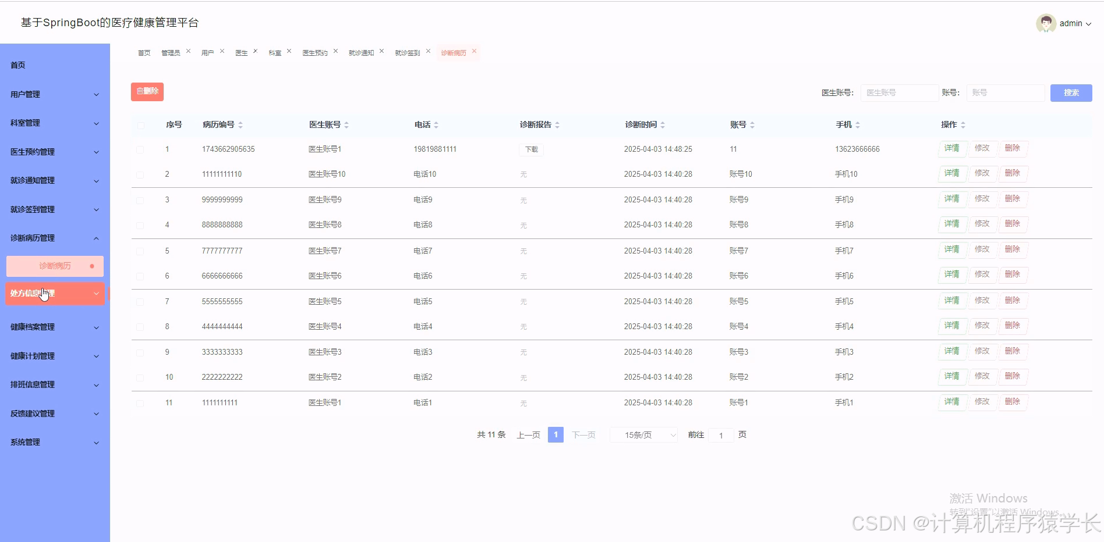The height and width of the screenshot is (542, 1104).
Task: Toggle the select-all checkbox in table header
Action: point(140,125)
